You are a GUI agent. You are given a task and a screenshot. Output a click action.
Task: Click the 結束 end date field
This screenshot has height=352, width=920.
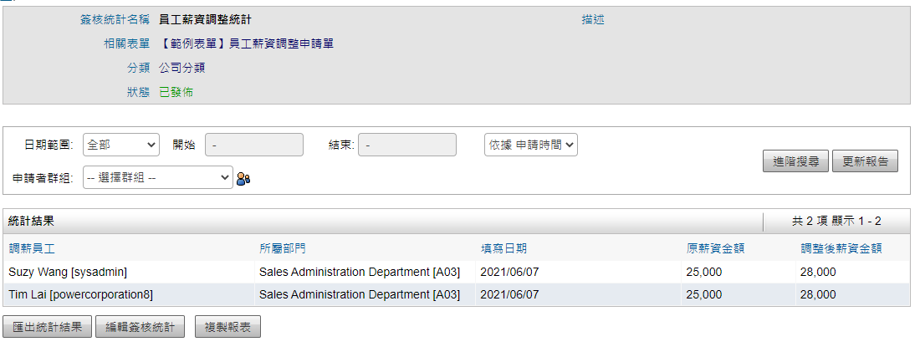point(407,145)
